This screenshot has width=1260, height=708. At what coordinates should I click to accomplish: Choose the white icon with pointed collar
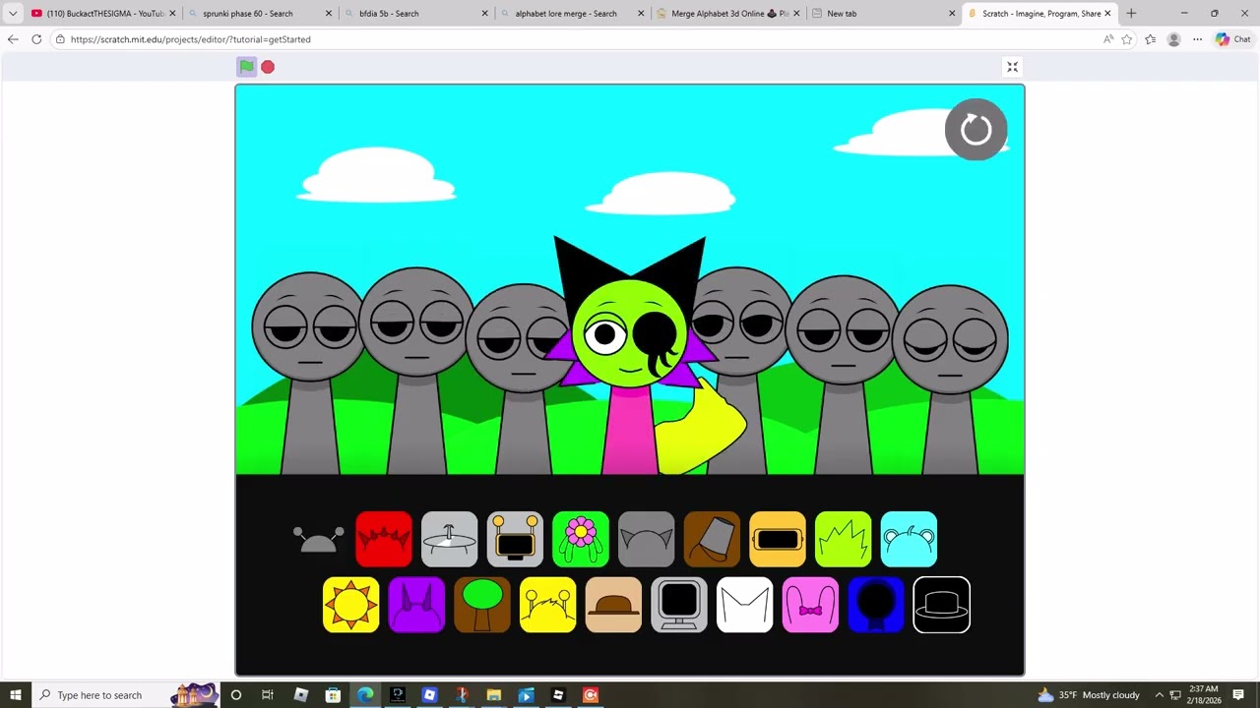point(745,605)
